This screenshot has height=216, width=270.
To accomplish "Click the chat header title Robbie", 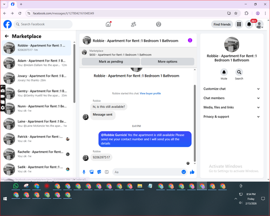I will [136, 40].
